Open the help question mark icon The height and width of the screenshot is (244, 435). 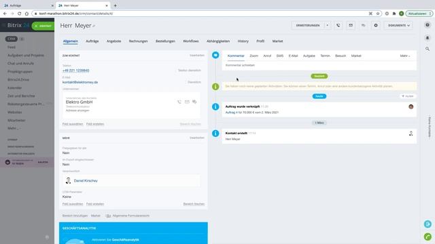point(428,25)
